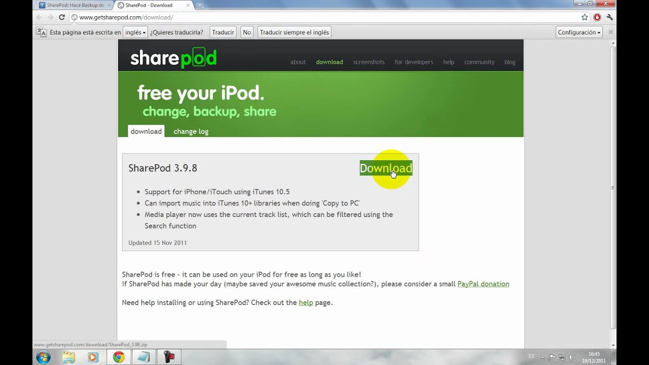Click Traducir siempre el inglés button
The height and width of the screenshot is (365, 649).
(295, 32)
